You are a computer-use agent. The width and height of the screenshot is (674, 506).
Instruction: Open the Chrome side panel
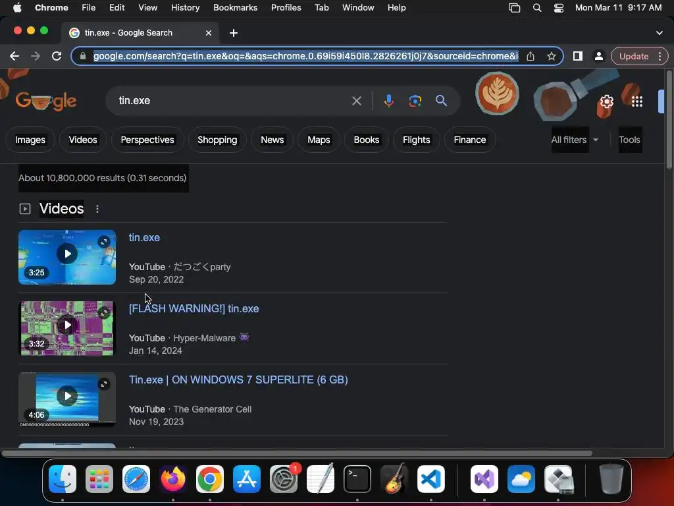[x=578, y=57]
